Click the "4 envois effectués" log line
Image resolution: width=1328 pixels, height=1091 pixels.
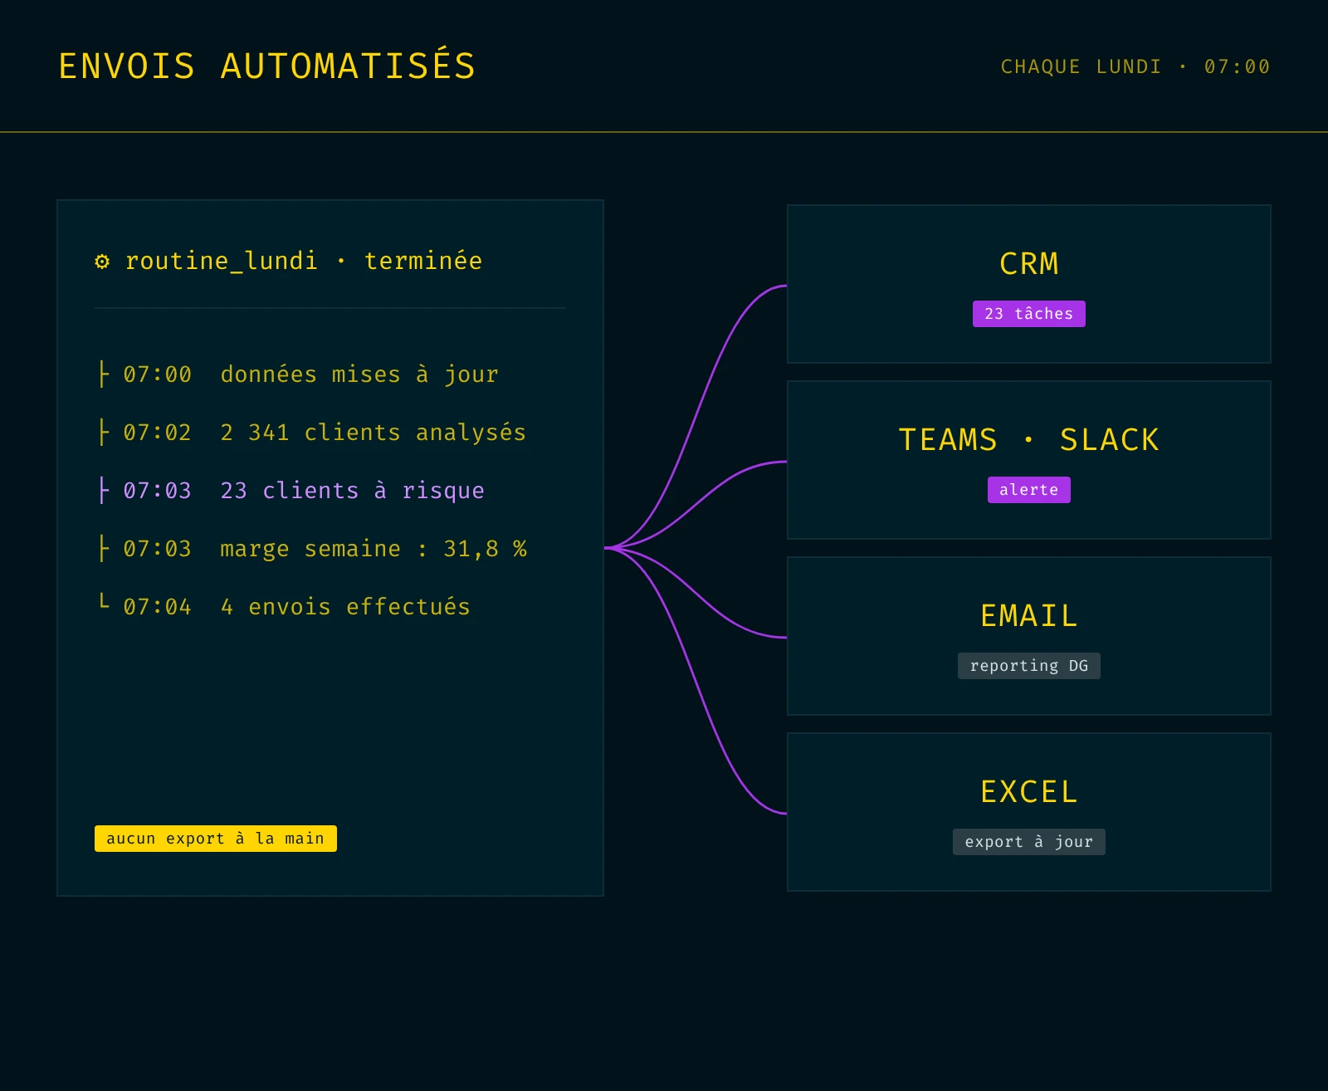[x=345, y=607]
